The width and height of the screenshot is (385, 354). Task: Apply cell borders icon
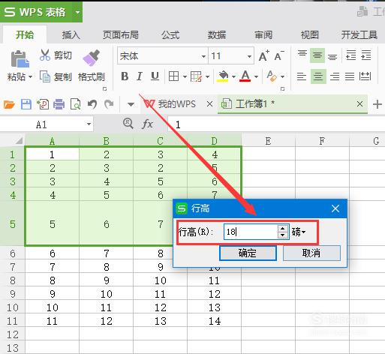173,76
